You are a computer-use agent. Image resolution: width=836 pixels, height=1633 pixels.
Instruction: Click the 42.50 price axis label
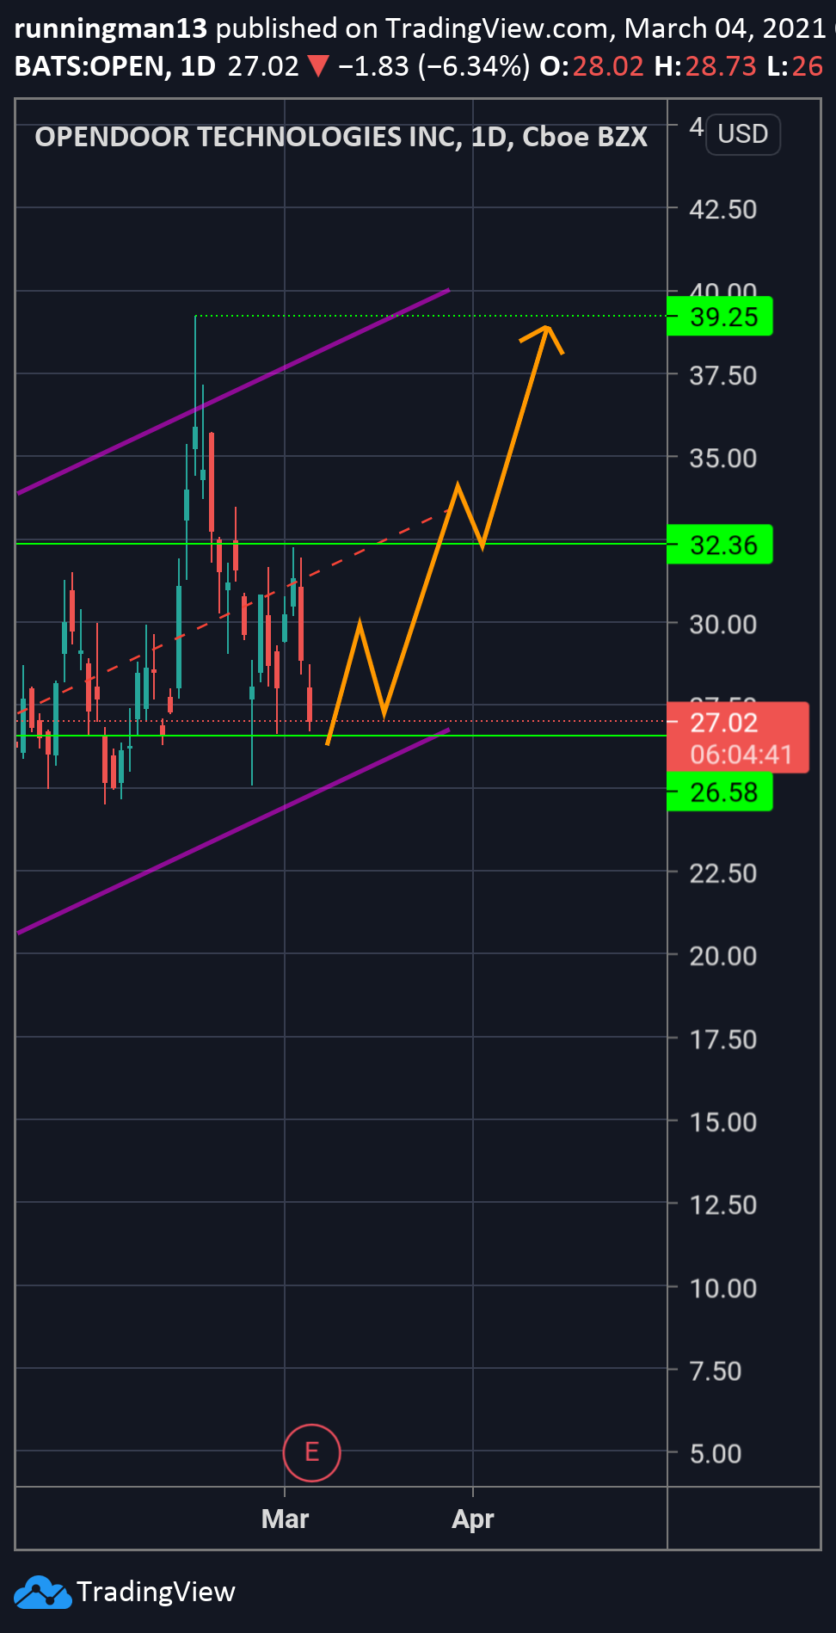[x=723, y=209]
